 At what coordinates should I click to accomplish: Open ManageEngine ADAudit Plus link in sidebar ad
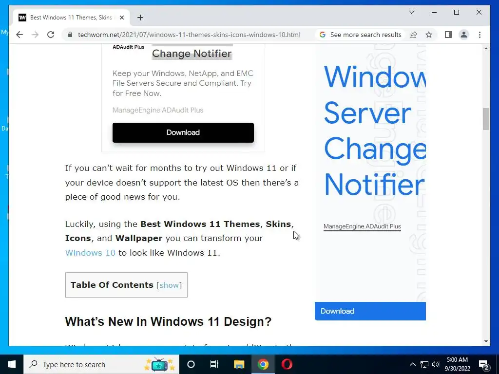click(x=362, y=226)
